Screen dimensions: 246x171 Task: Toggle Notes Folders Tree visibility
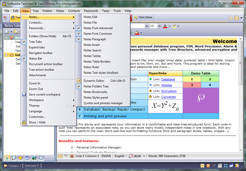pos(103,86)
